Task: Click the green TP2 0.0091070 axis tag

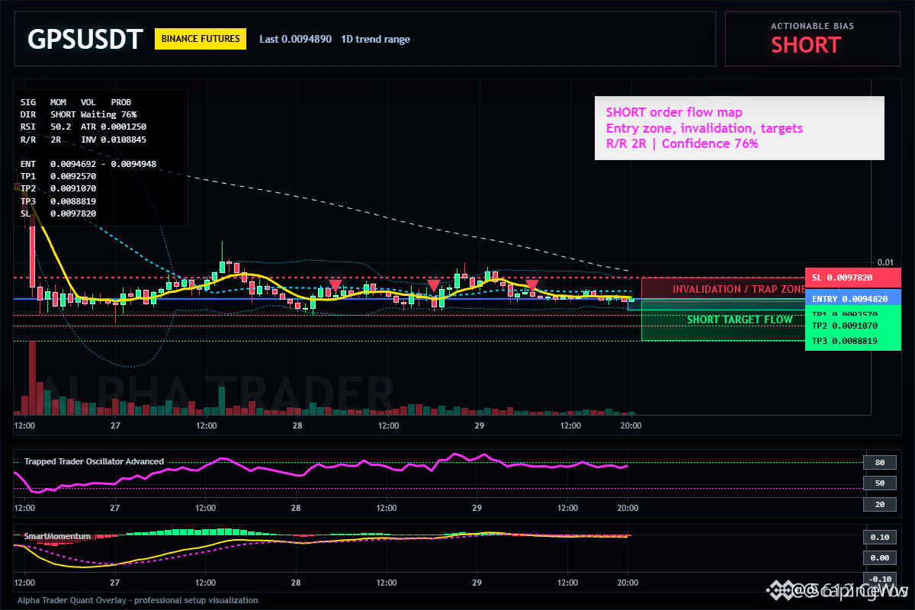Action: (853, 326)
